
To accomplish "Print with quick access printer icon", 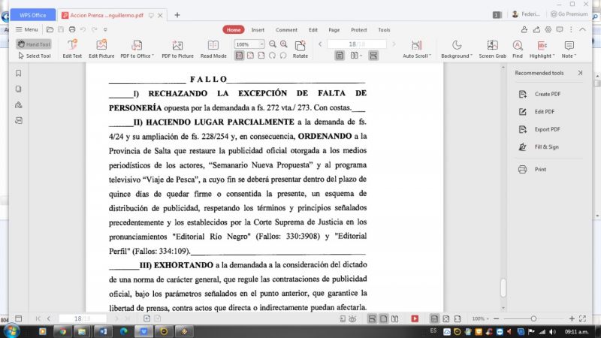I will tap(72, 29).
